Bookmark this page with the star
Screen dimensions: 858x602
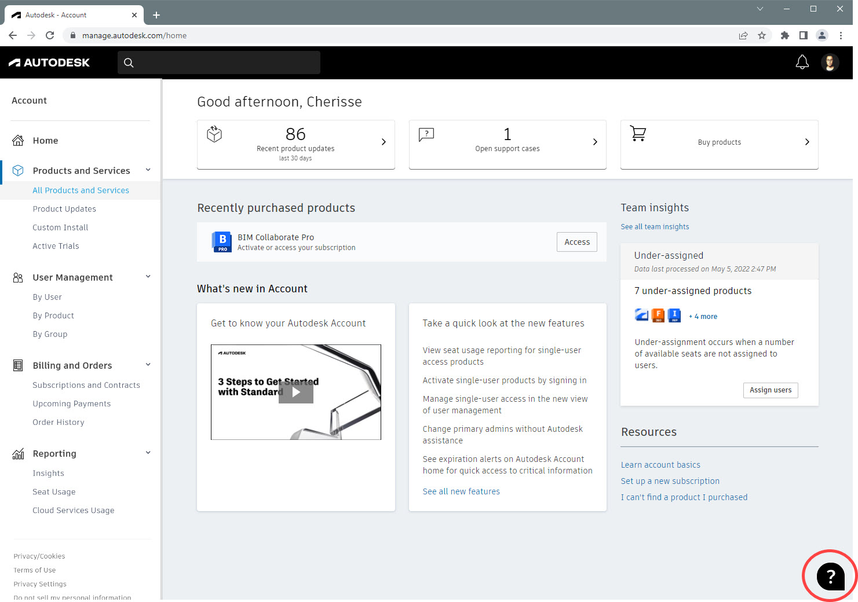pos(762,35)
